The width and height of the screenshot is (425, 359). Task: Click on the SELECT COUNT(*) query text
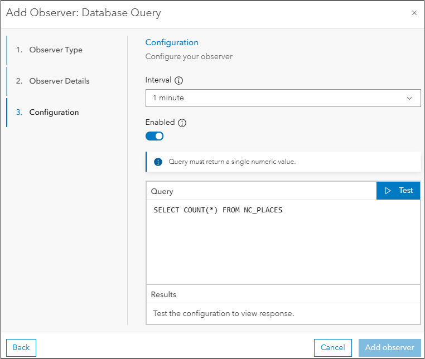tap(218, 210)
